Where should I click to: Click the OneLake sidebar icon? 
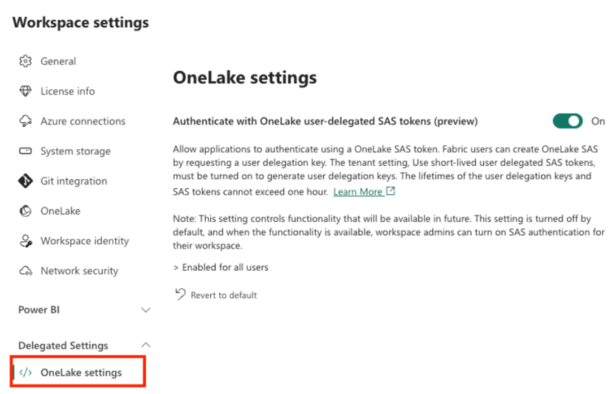(26, 211)
